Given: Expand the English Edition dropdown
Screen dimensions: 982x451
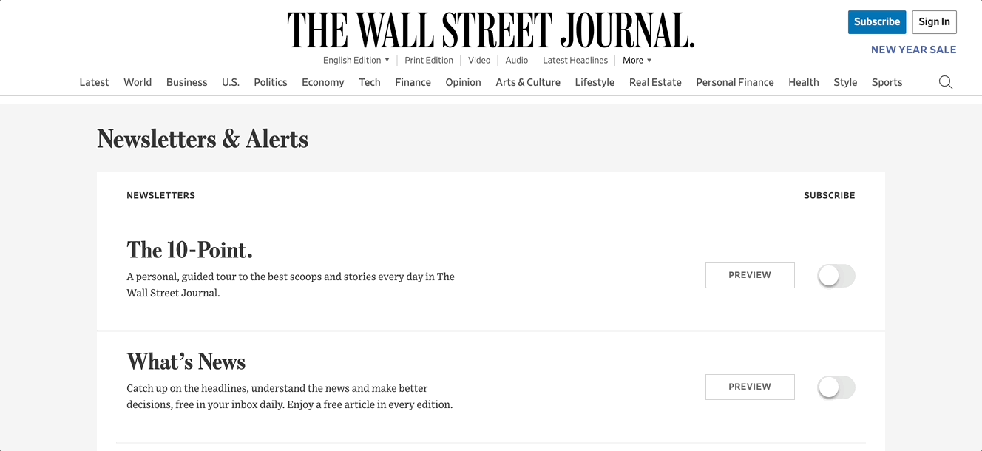Looking at the screenshot, I should tap(356, 61).
